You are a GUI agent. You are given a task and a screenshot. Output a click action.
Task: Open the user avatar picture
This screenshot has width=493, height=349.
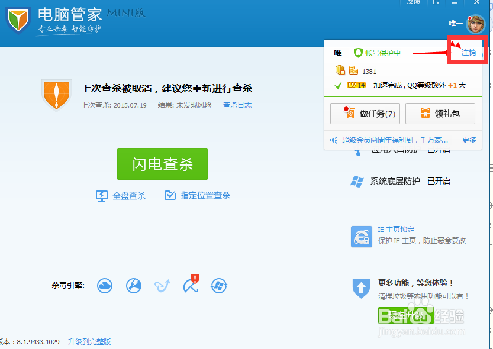click(475, 24)
